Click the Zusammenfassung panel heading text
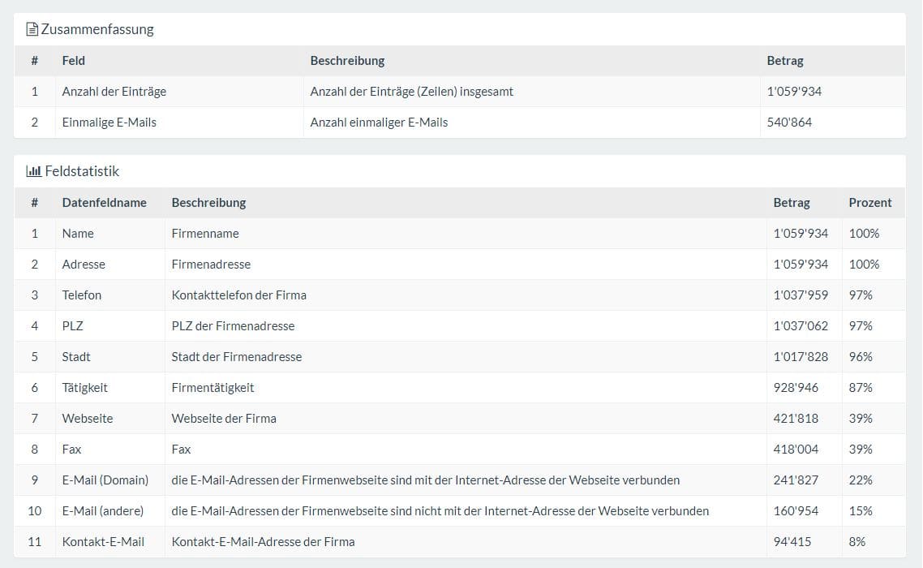The image size is (923, 568). point(97,30)
